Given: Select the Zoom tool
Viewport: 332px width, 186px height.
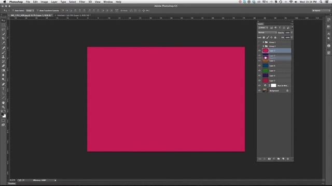Looking at the screenshot, I should point(3,107).
